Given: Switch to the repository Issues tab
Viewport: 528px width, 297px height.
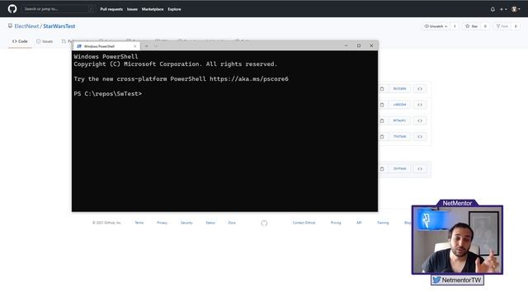Looking at the screenshot, I should 45,41.
